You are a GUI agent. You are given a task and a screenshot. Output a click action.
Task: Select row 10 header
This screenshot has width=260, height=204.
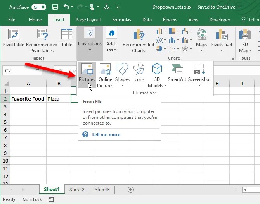point(5,161)
